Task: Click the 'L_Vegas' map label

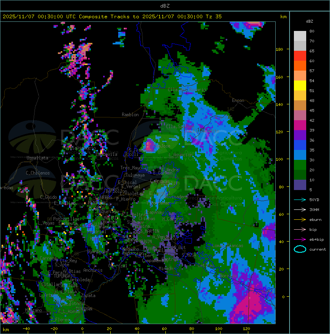Action: click(x=46, y=223)
